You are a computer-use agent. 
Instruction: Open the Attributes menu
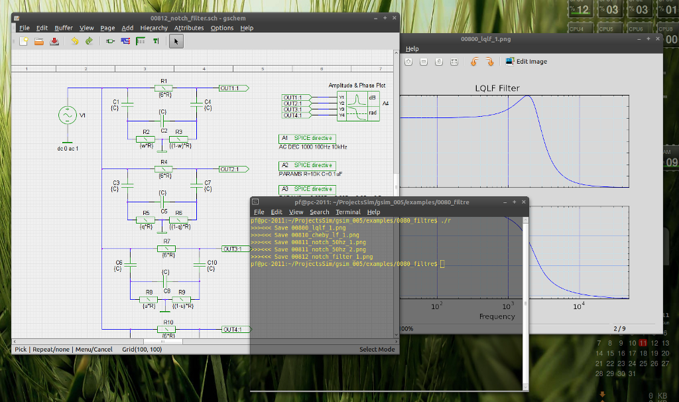(x=189, y=28)
